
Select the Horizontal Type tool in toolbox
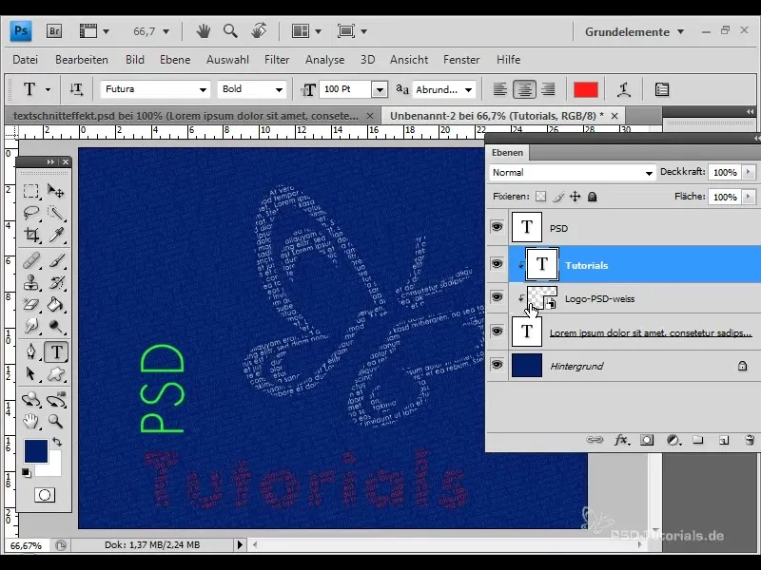pyautogui.click(x=56, y=351)
